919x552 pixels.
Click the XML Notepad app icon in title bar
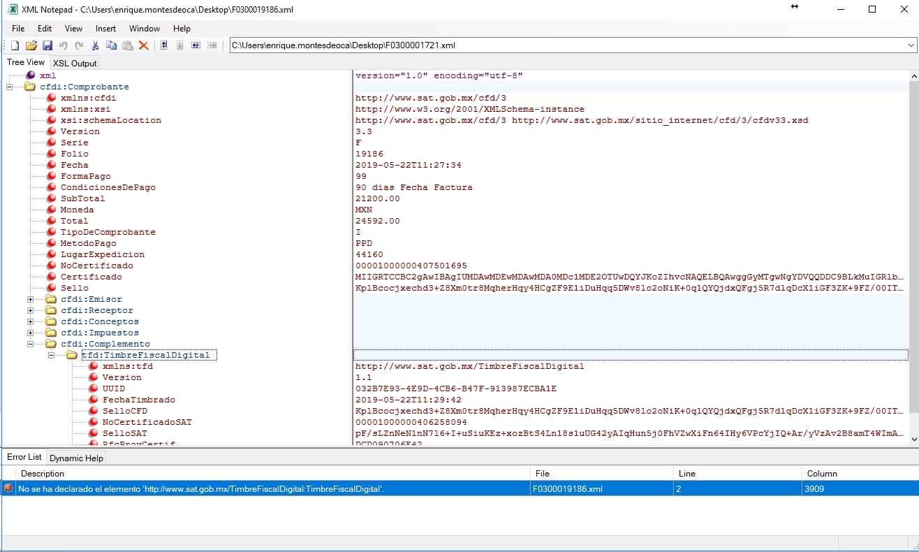pos(12,9)
